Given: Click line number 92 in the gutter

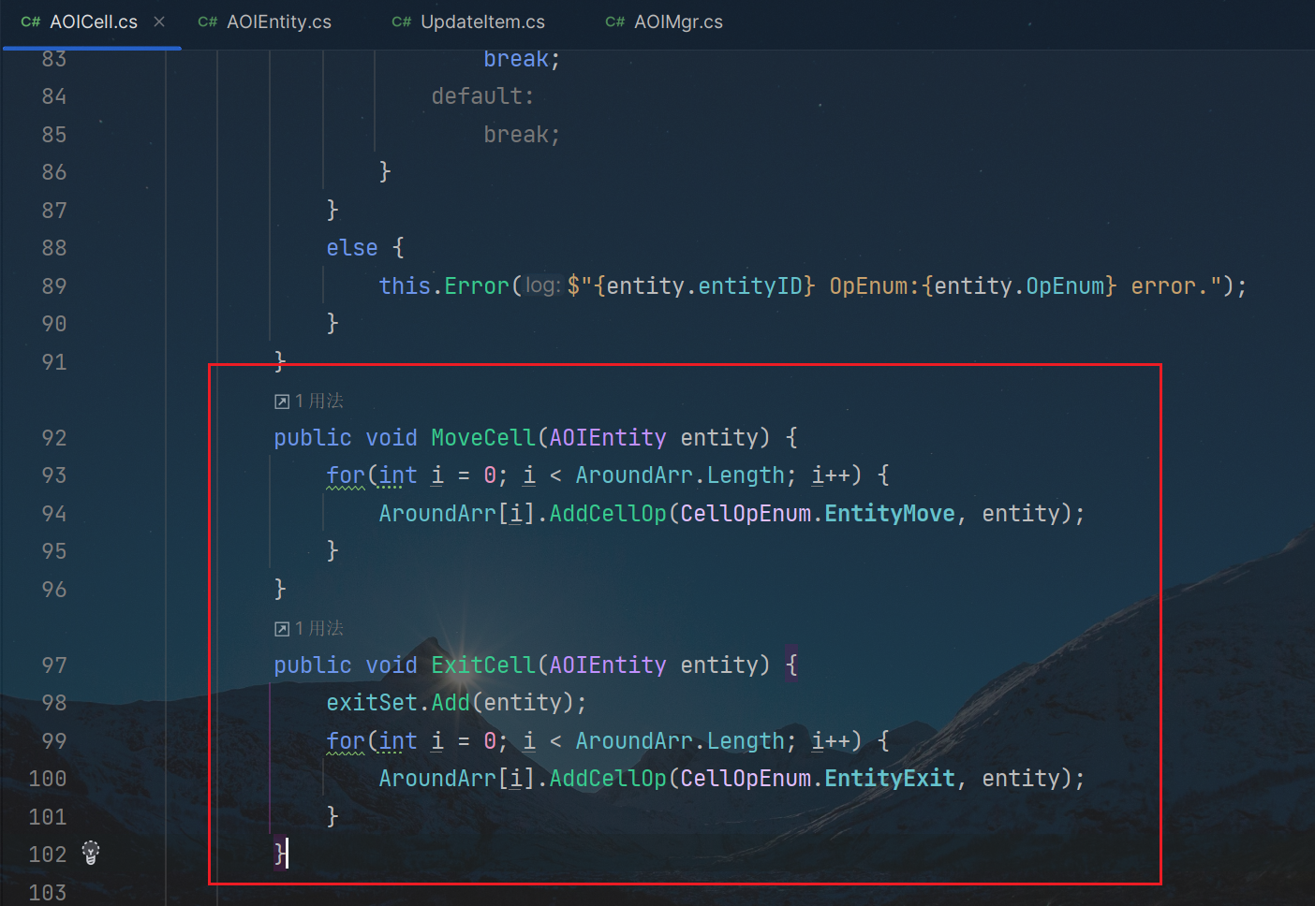Looking at the screenshot, I should 54,437.
